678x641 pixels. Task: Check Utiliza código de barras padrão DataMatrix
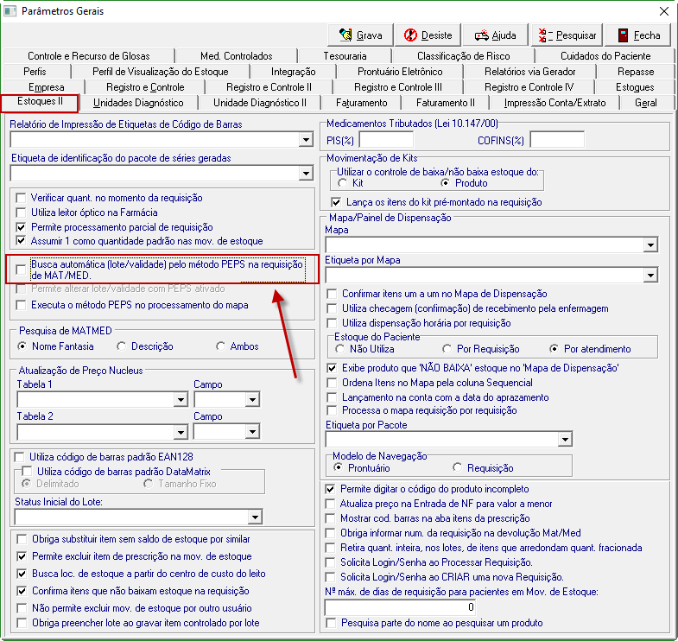(27, 471)
